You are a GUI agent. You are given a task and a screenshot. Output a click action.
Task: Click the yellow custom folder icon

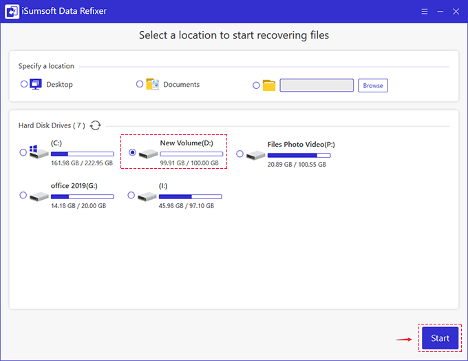[x=269, y=85]
